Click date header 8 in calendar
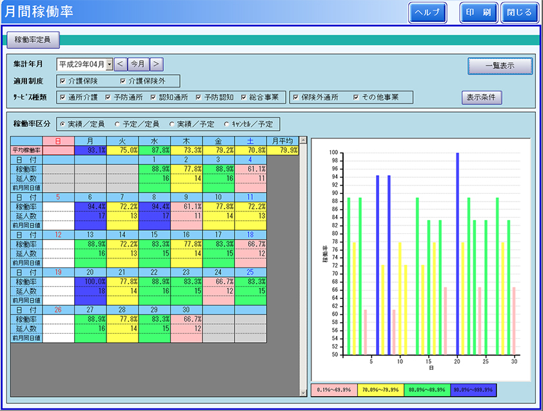543x411 pixels. point(154,197)
